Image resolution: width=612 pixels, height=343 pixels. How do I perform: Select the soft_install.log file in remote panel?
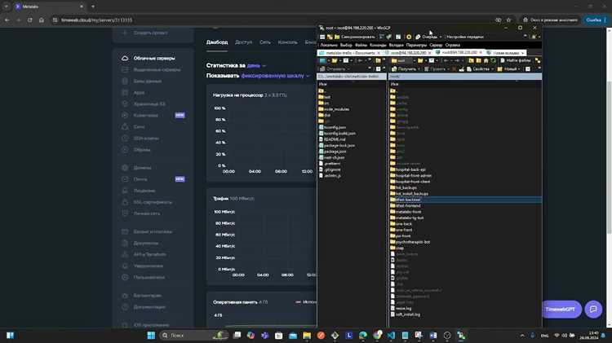tap(405, 314)
